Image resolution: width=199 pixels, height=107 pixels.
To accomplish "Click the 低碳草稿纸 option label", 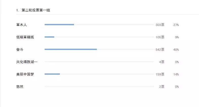I will click(25, 37).
